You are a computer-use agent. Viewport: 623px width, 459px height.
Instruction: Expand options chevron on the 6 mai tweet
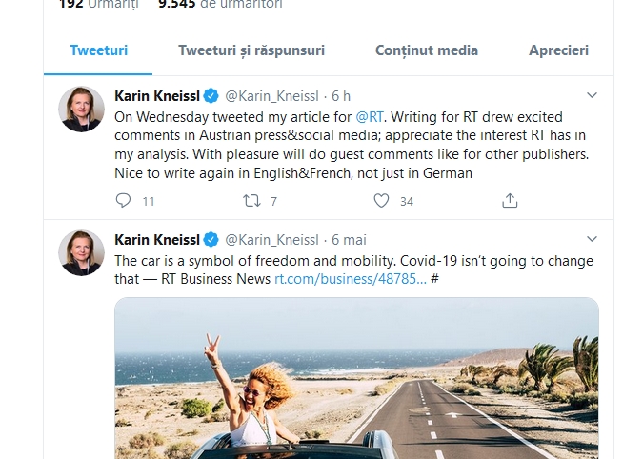pyautogui.click(x=592, y=239)
